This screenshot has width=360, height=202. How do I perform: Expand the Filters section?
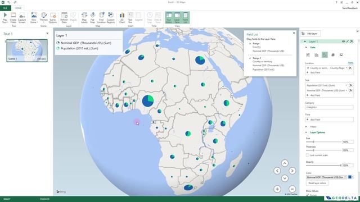point(306,127)
